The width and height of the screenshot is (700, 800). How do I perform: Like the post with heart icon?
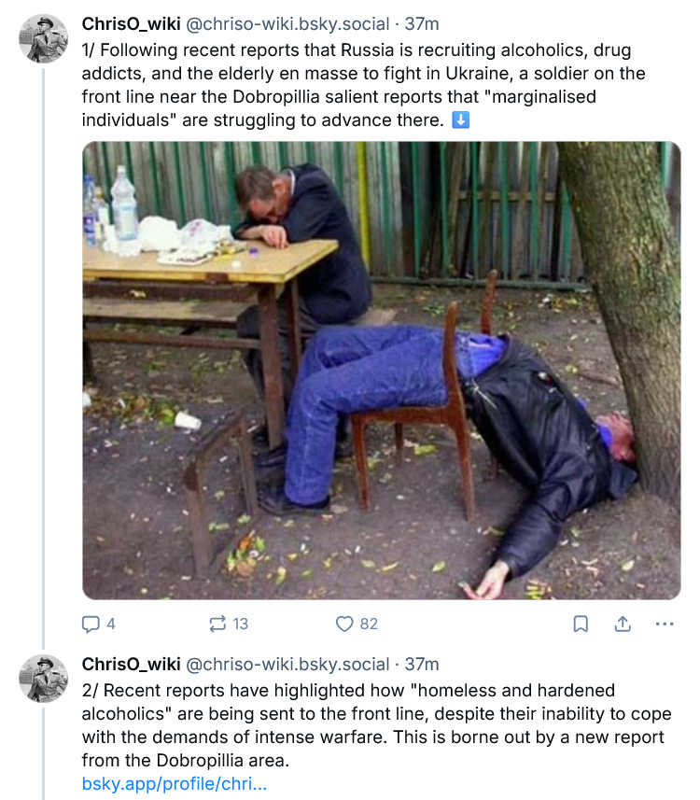coord(344,624)
